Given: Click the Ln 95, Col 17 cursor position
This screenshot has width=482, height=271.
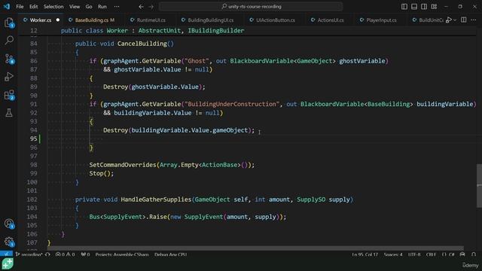Looking at the screenshot, I should [x=365, y=254].
